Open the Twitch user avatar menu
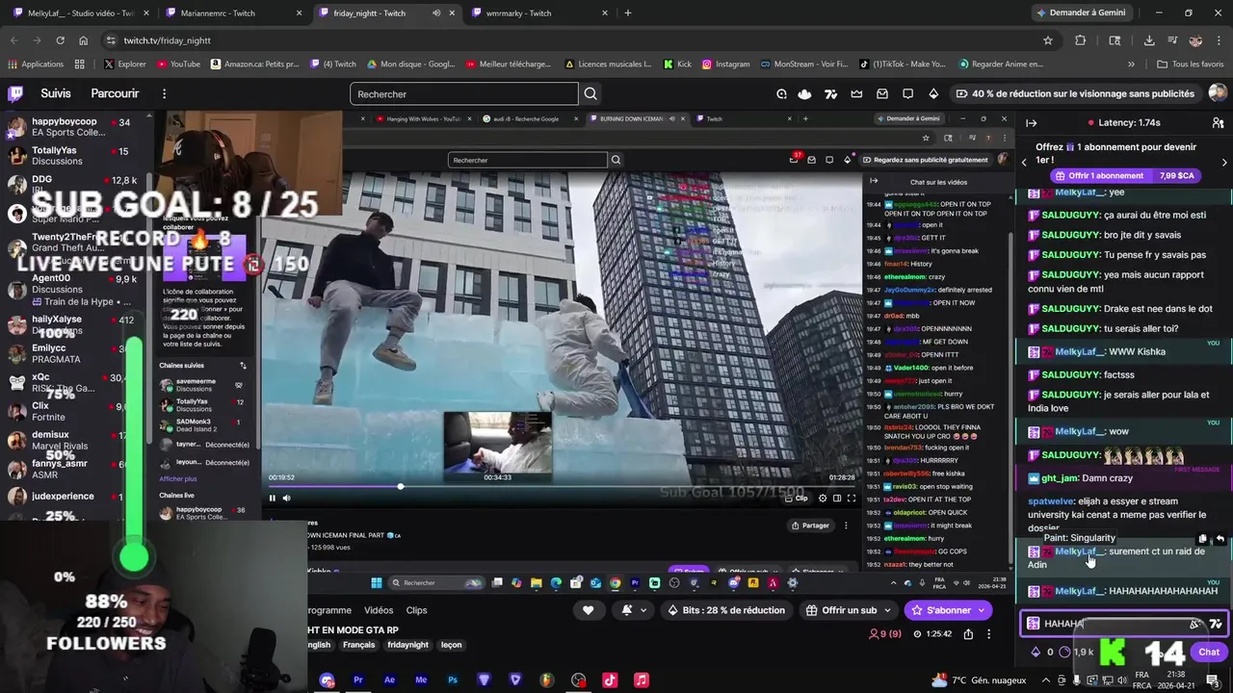Image resolution: width=1233 pixels, height=693 pixels. [1218, 93]
